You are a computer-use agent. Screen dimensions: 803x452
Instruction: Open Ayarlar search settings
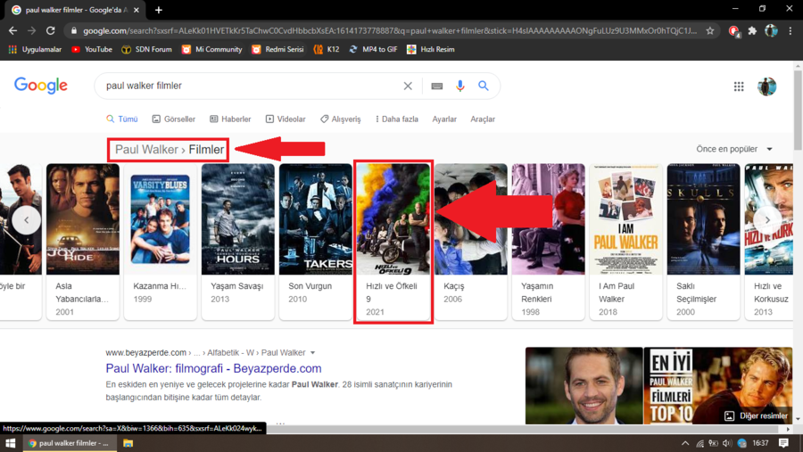click(x=444, y=119)
